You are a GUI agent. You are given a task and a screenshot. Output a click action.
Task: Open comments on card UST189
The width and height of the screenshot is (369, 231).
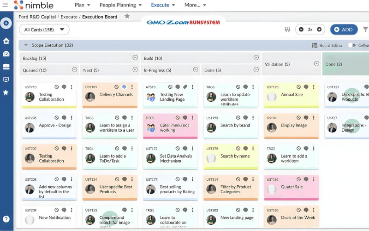pos(124,87)
